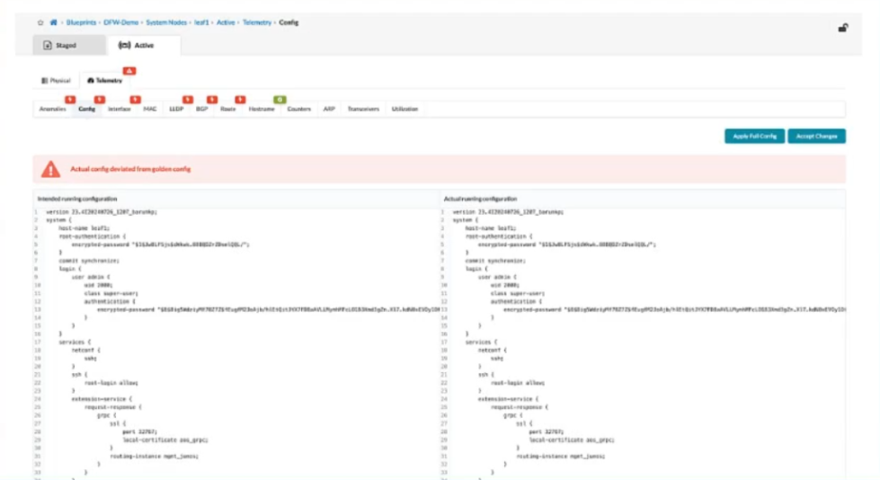The width and height of the screenshot is (880, 480).
Task: Select the MAC telemetry tab
Action: tap(150, 109)
